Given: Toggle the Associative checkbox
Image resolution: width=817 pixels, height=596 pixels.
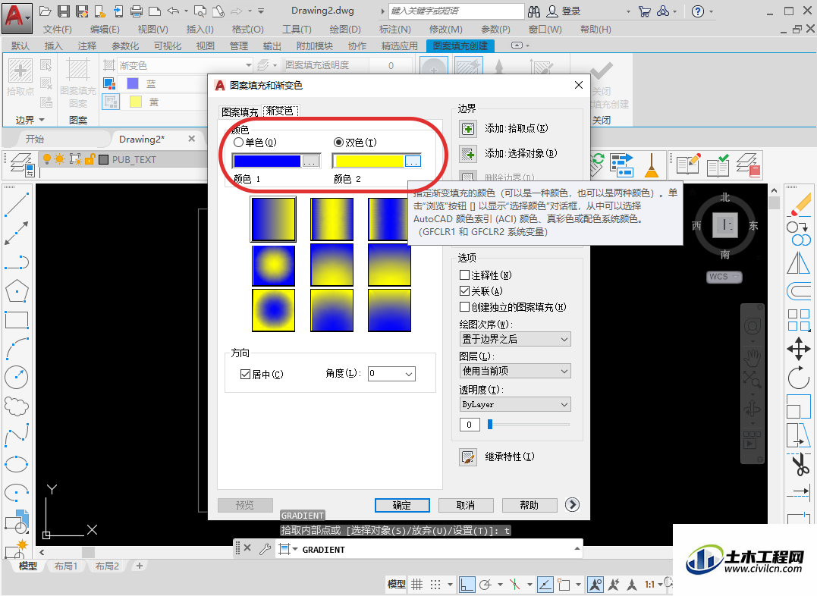Looking at the screenshot, I should pyautogui.click(x=465, y=290).
